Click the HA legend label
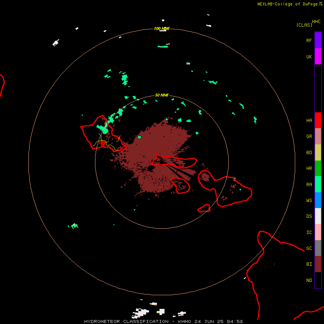 point(309,120)
